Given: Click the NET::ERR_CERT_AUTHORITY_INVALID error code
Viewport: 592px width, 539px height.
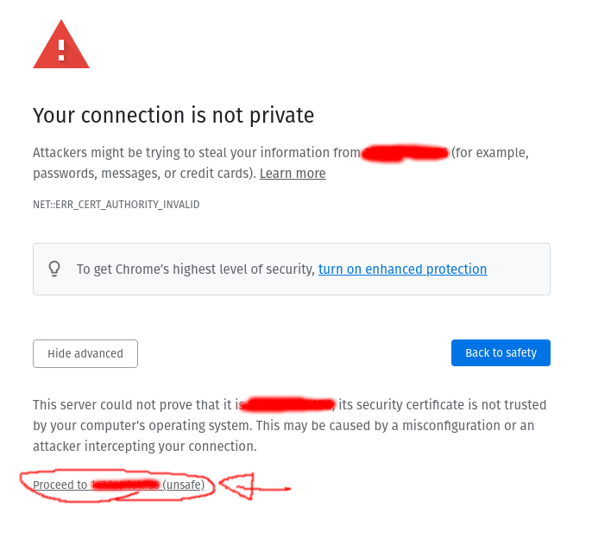Looking at the screenshot, I should click(x=117, y=205).
